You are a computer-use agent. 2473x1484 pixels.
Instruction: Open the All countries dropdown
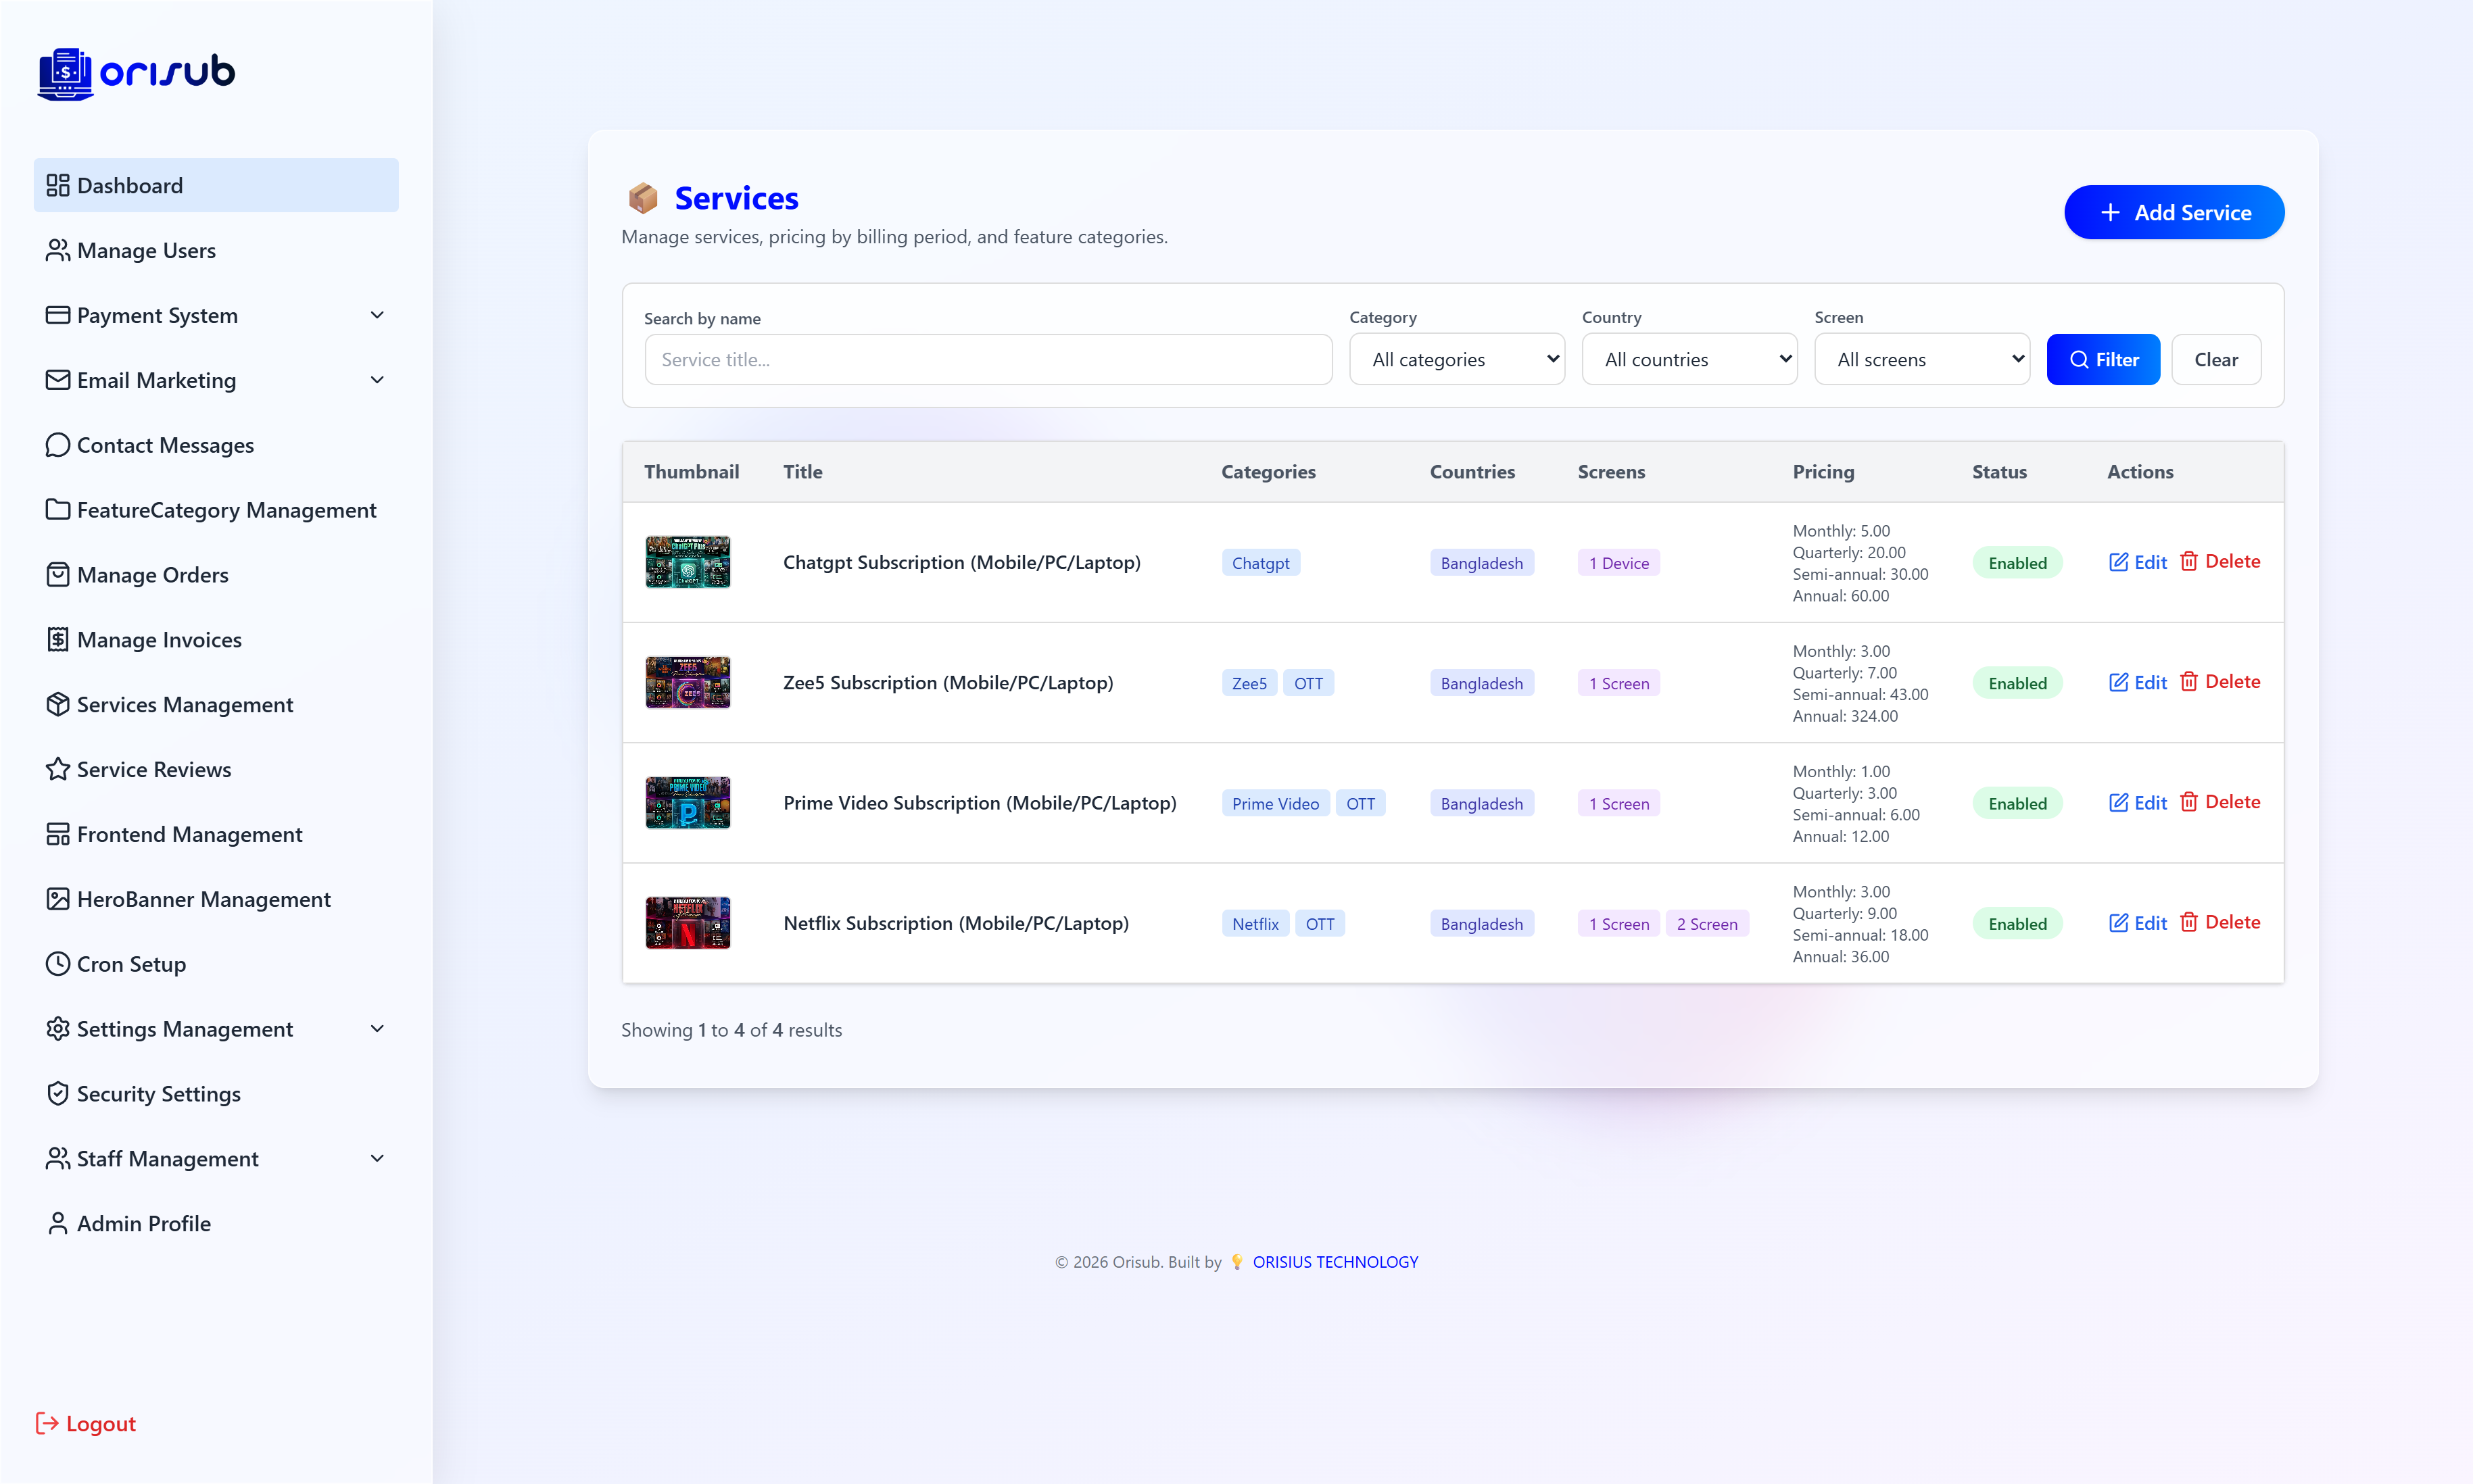(1689, 359)
